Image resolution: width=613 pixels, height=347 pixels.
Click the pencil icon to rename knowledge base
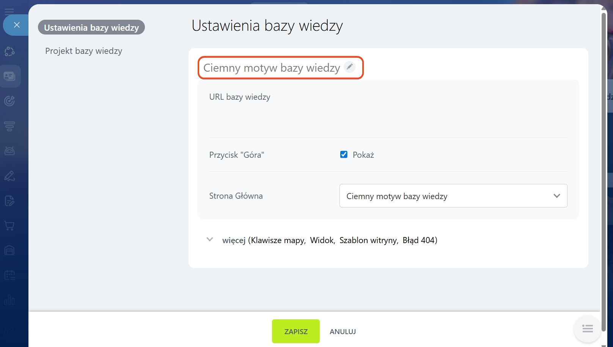point(349,67)
